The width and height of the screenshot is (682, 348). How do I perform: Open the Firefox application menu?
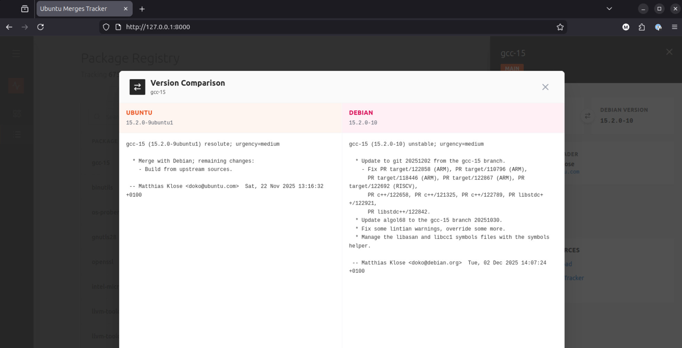(674, 27)
